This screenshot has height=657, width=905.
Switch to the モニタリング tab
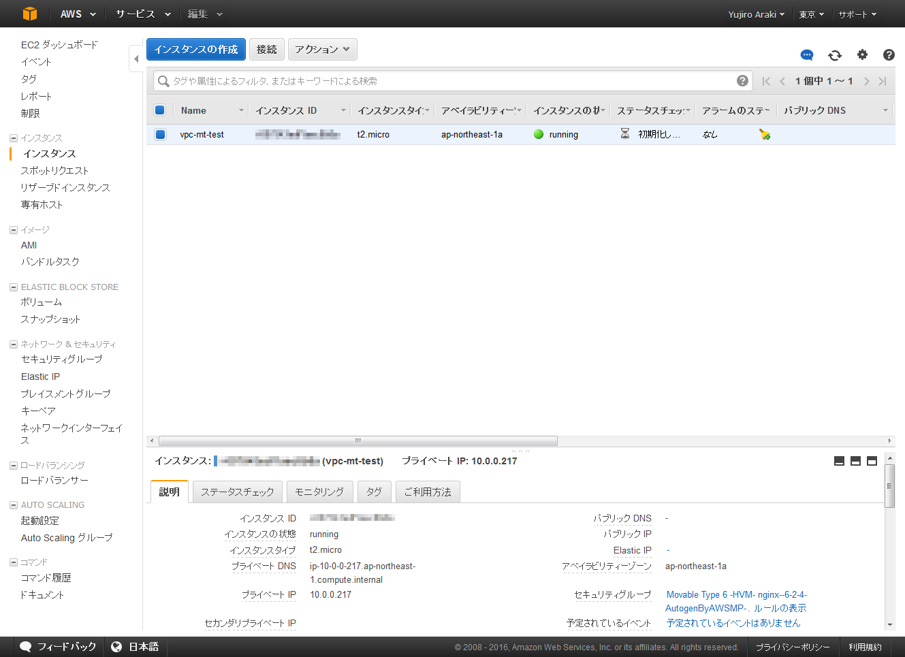tap(319, 492)
